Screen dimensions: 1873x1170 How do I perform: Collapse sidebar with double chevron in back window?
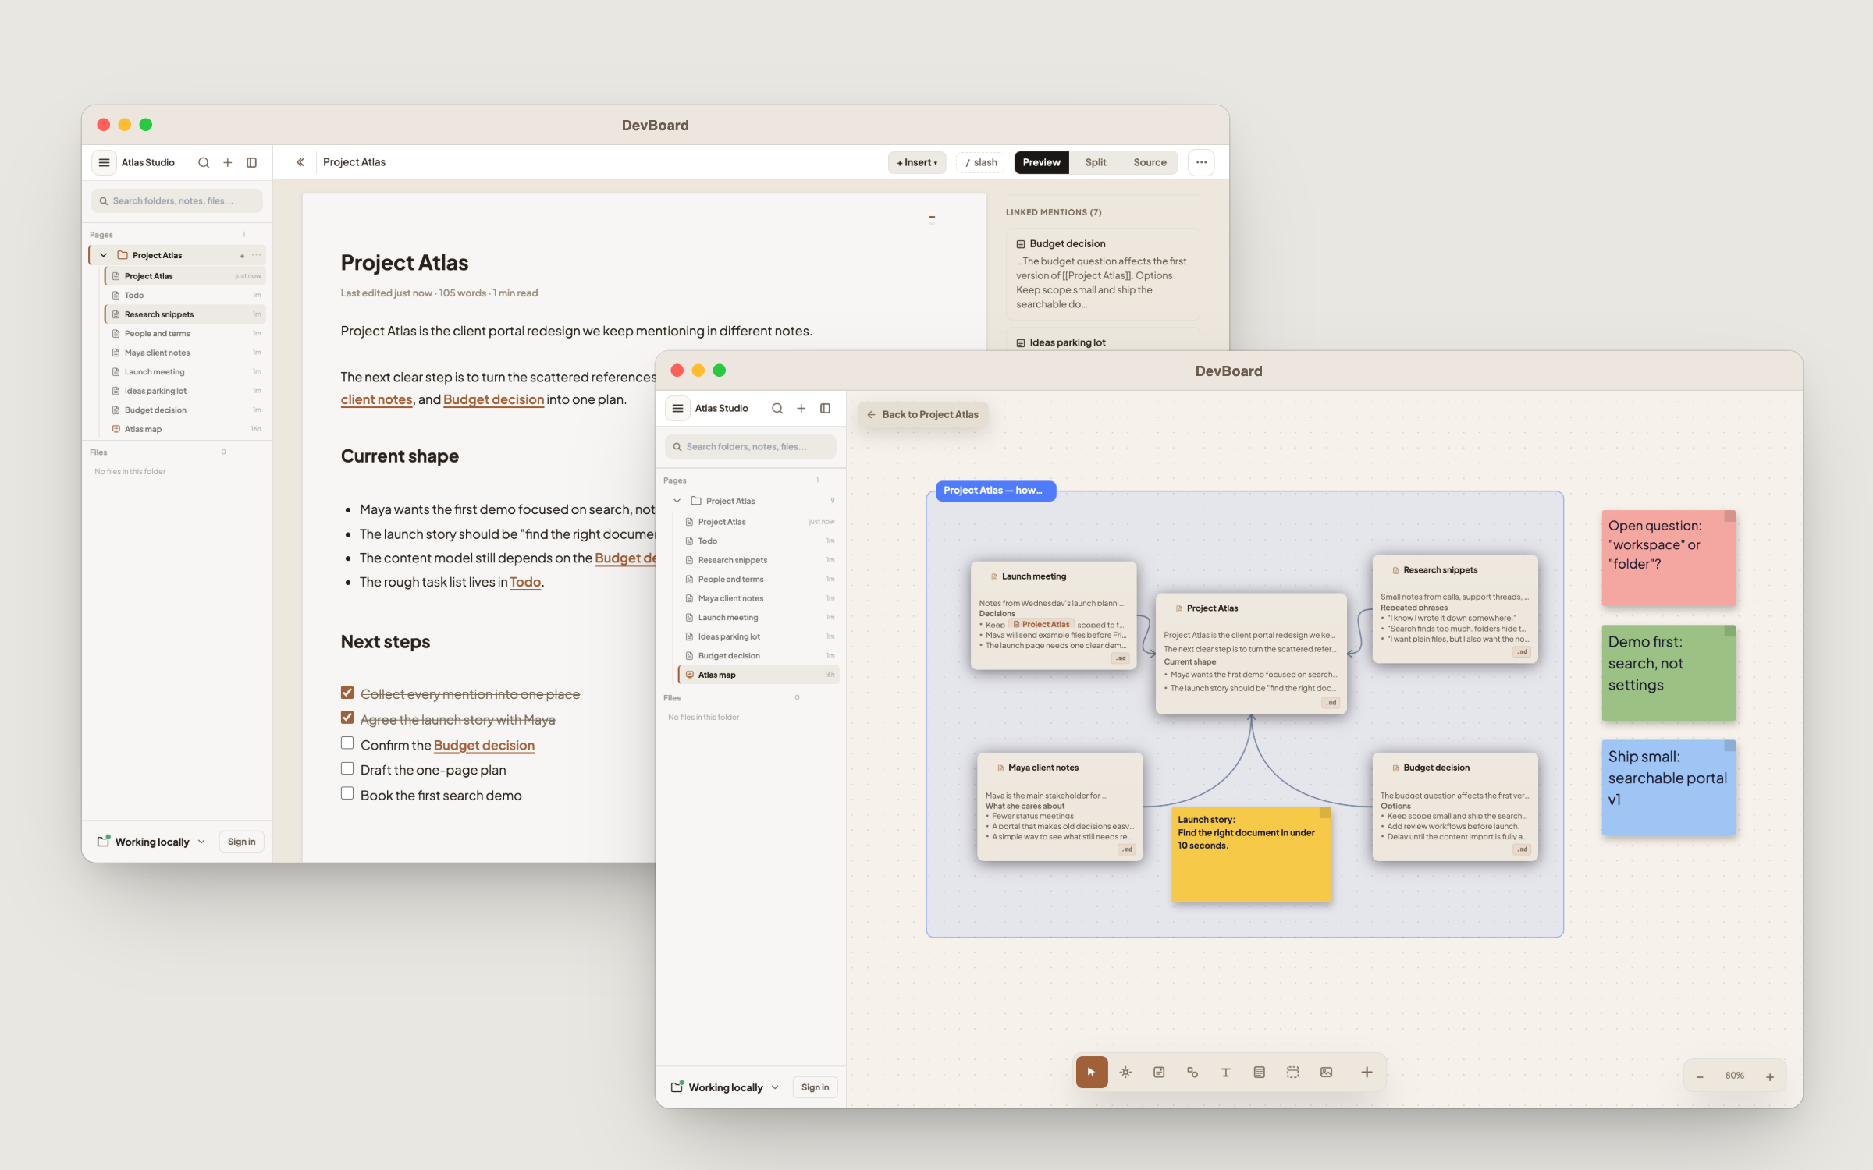pos(300,162)
